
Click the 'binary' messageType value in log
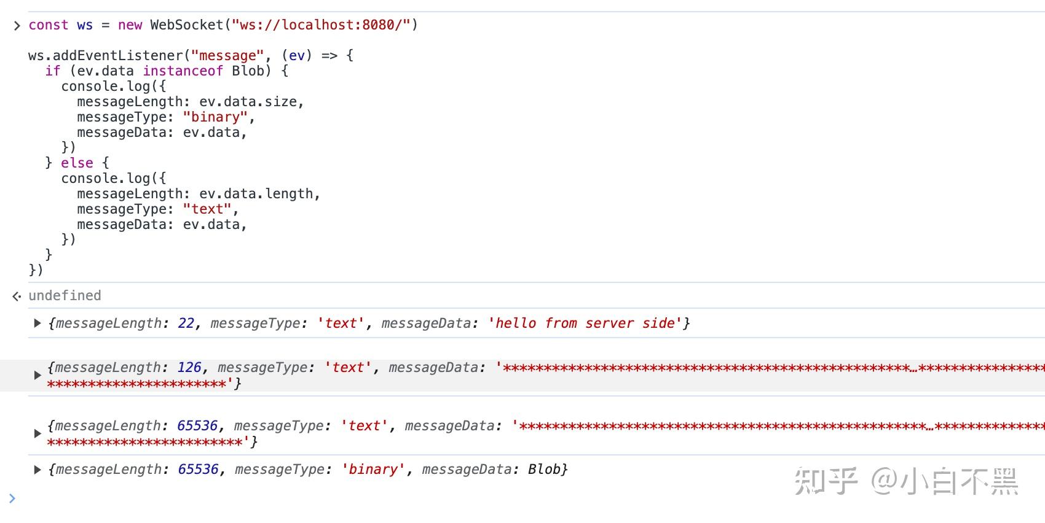point(373,470)
